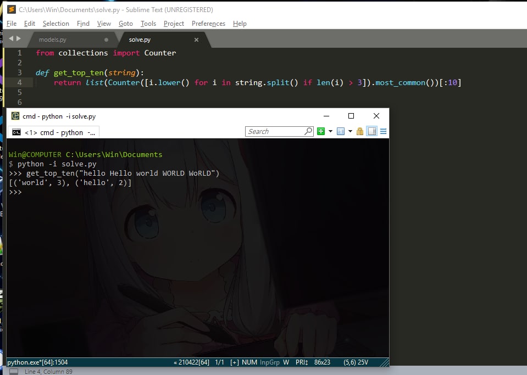Toggle the scrollbar view button in ConEmu
This screenshot has height=375, width=527.
(371, 131)
